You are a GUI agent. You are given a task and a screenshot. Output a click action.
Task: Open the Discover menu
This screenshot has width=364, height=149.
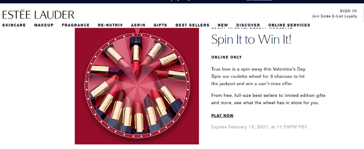(x=248, y=25)
